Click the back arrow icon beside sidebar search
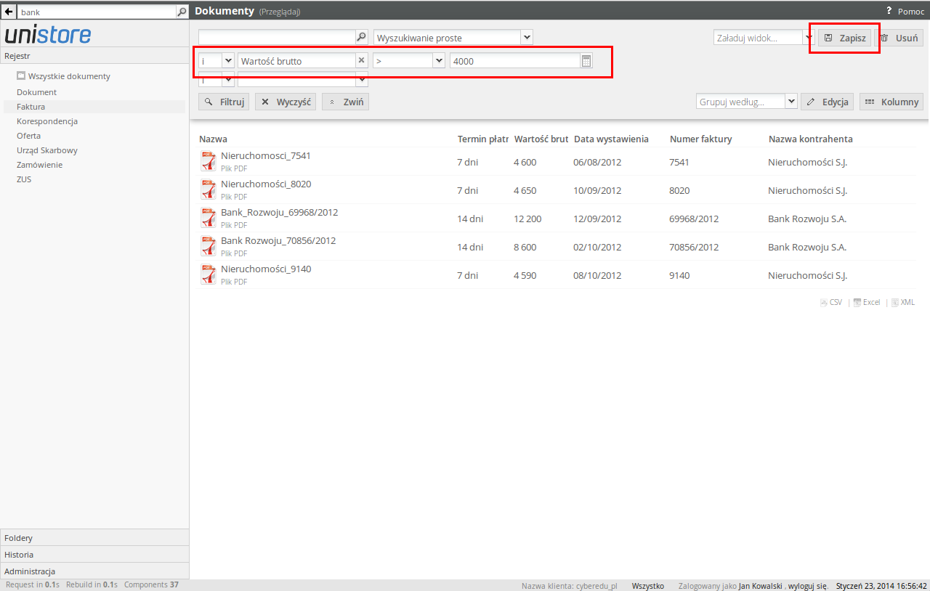930x591 pixels. pyautogui.click(x=9, y=12)
